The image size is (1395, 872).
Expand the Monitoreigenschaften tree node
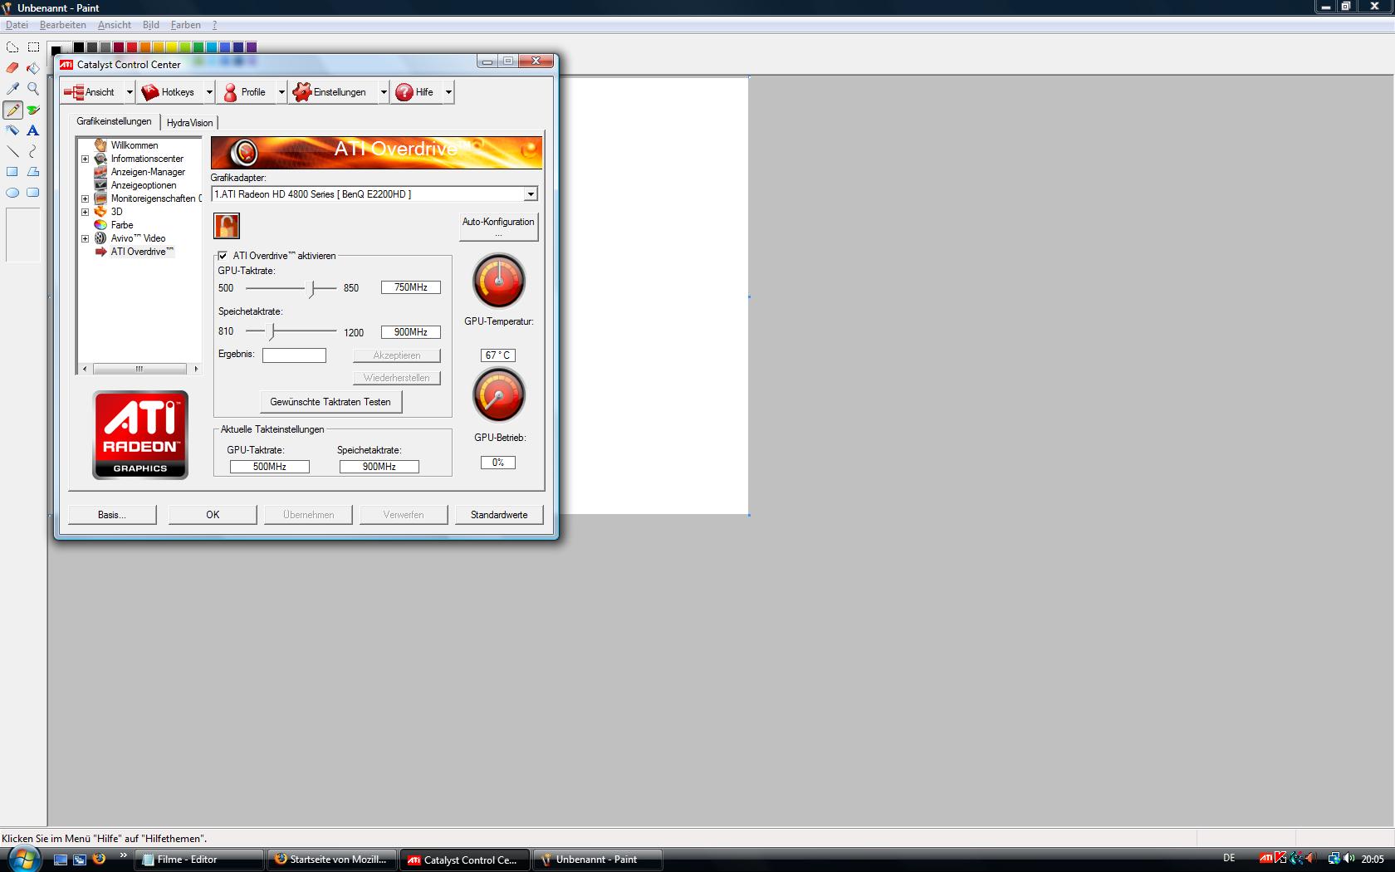coord(85,198)
